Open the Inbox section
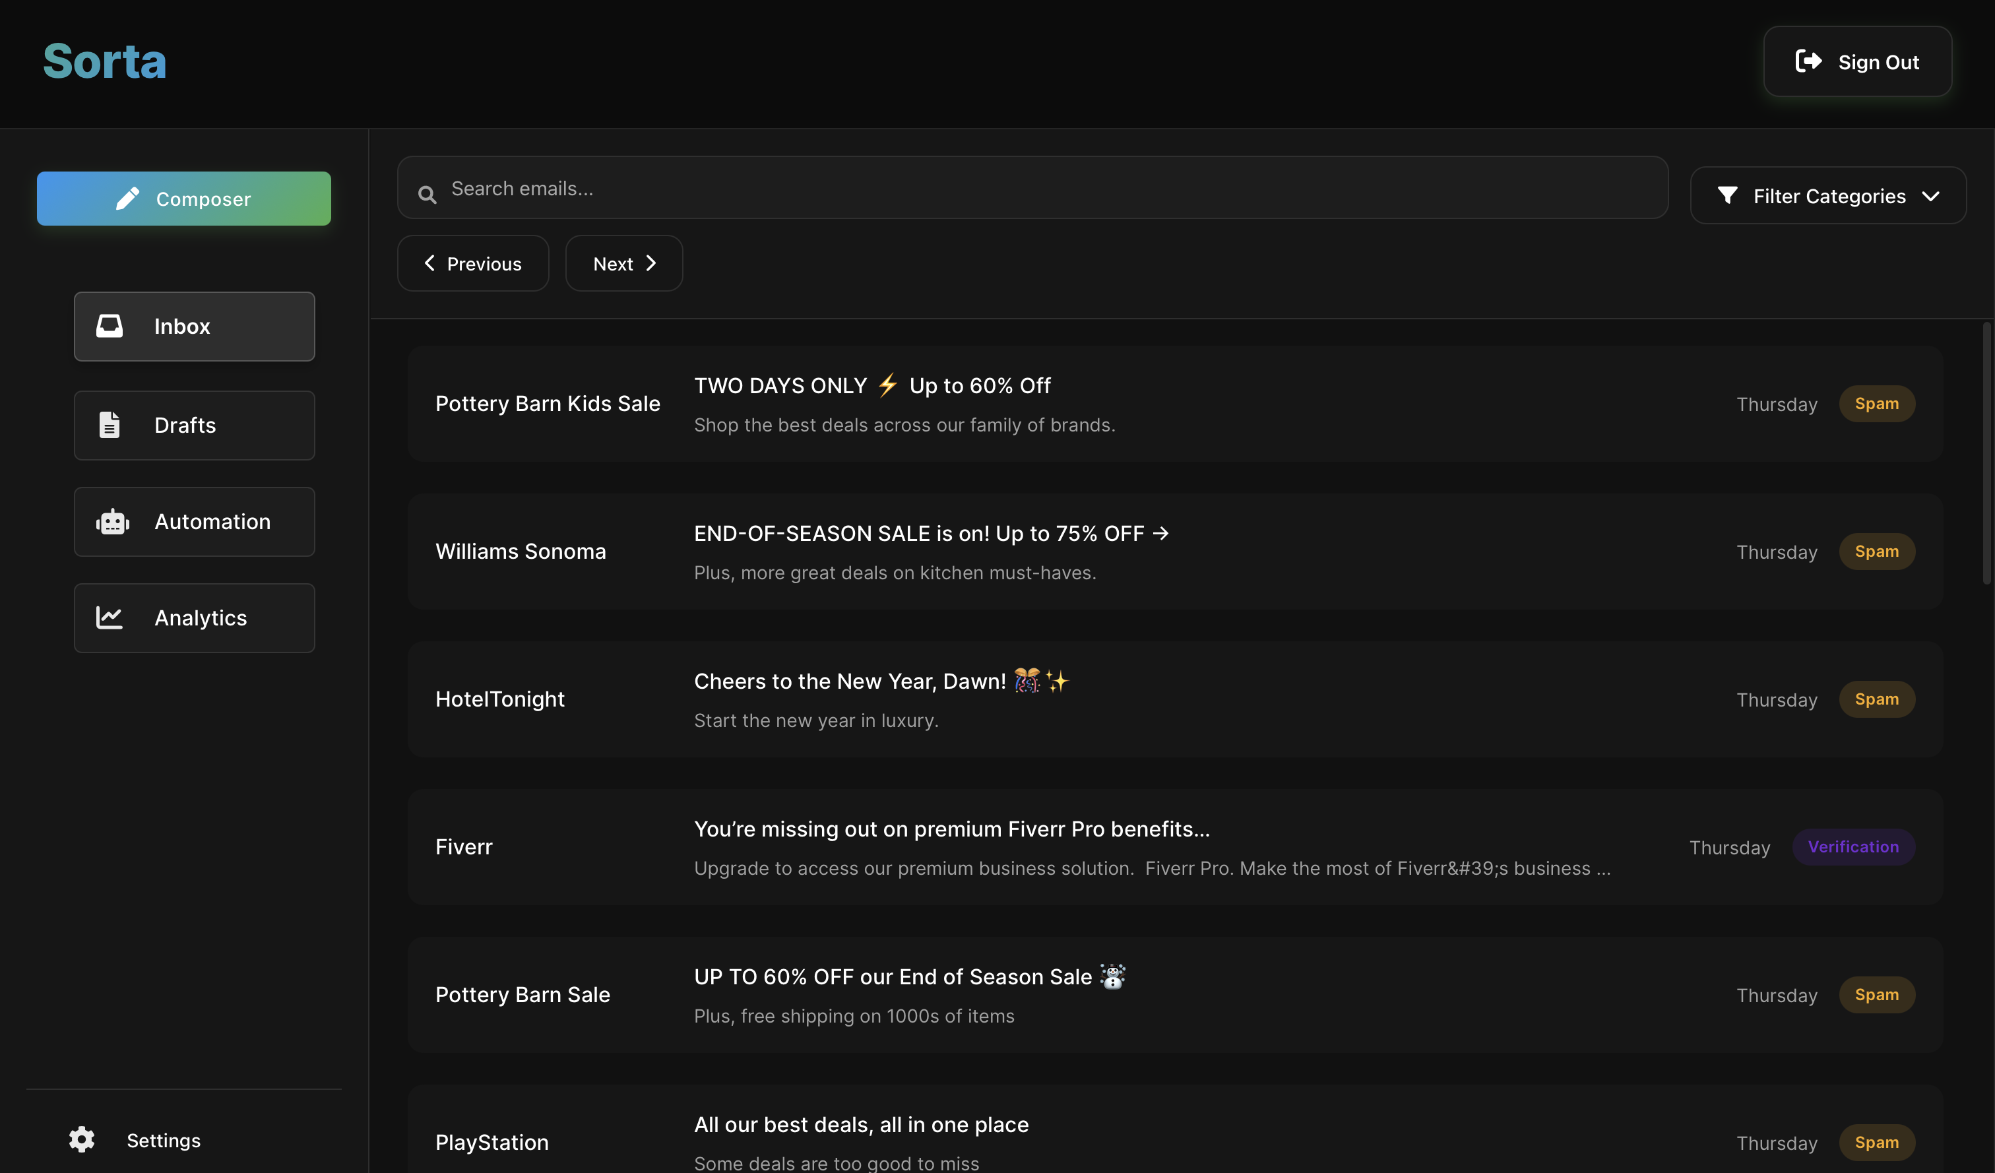The image size is (1995, 1173). 194,326
